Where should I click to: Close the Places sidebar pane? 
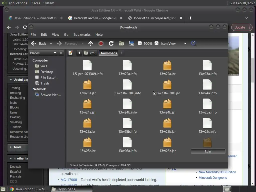[x=61, y=53]
